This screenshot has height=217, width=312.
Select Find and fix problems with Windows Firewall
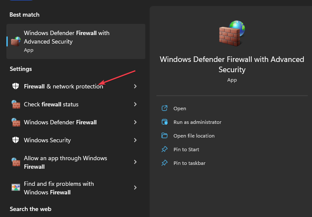pos(59,188)
